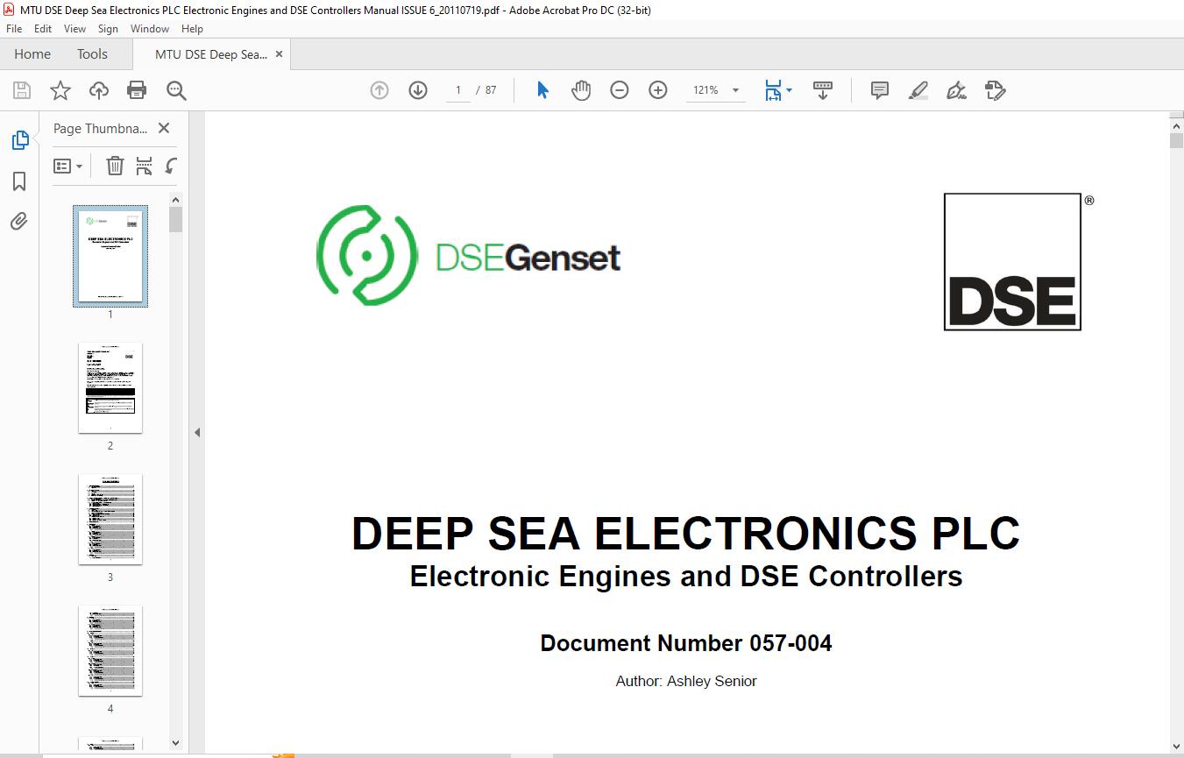Click the Document Number 057-004 text
This screenshot has width=1184, height=758.
point(686,643)
